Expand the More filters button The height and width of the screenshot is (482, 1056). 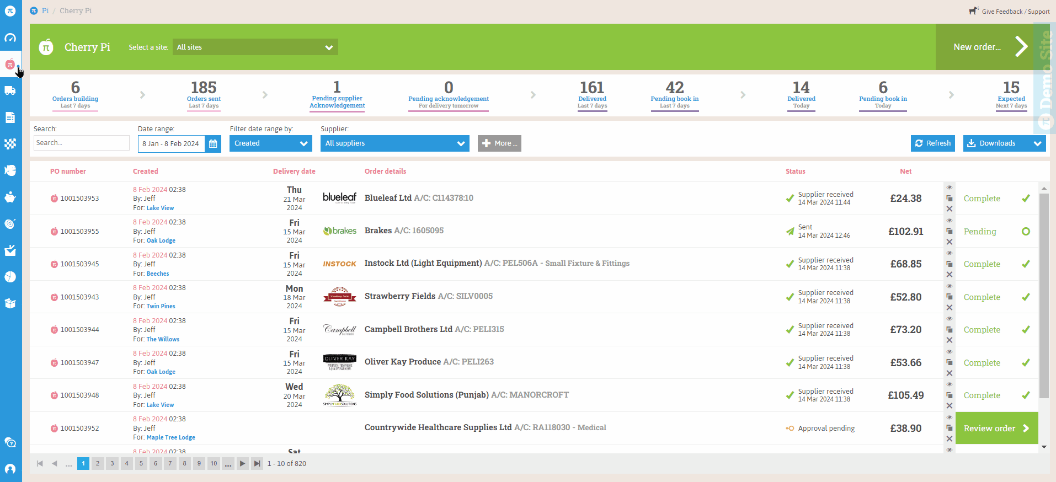click(499, 143)
